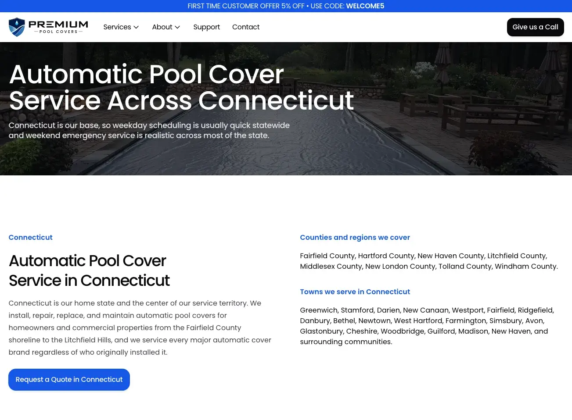
Task: Click the Danbury, Bethel, Newtown towns line
Action: [422, 320]
